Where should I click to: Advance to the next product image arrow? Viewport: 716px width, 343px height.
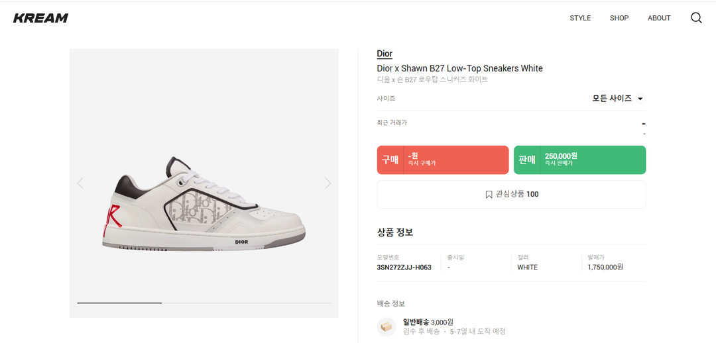click(328, 183)
